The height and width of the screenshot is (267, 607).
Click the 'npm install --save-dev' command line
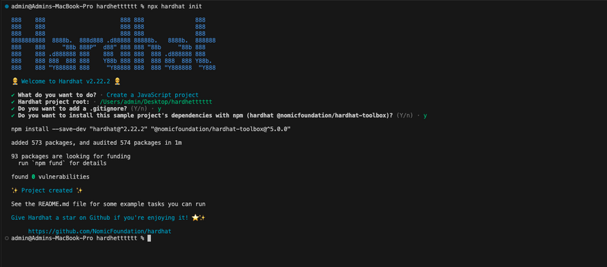pyautogui.click(x=151, y=129)
